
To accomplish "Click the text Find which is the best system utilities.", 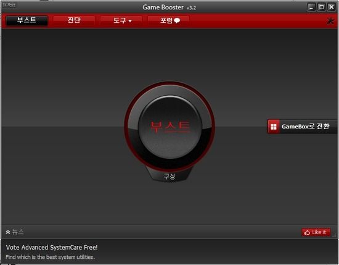I will tap(50, 257).
